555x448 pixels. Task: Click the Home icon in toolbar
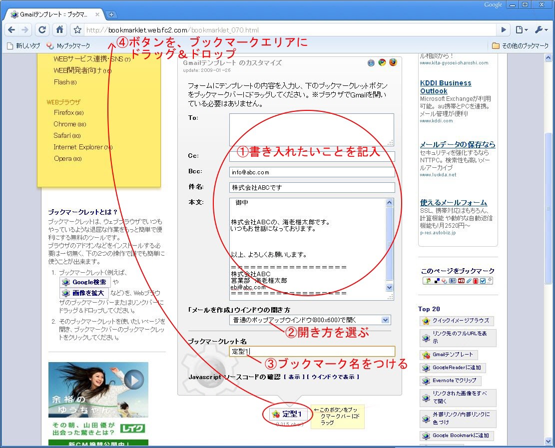pos(59,29)
